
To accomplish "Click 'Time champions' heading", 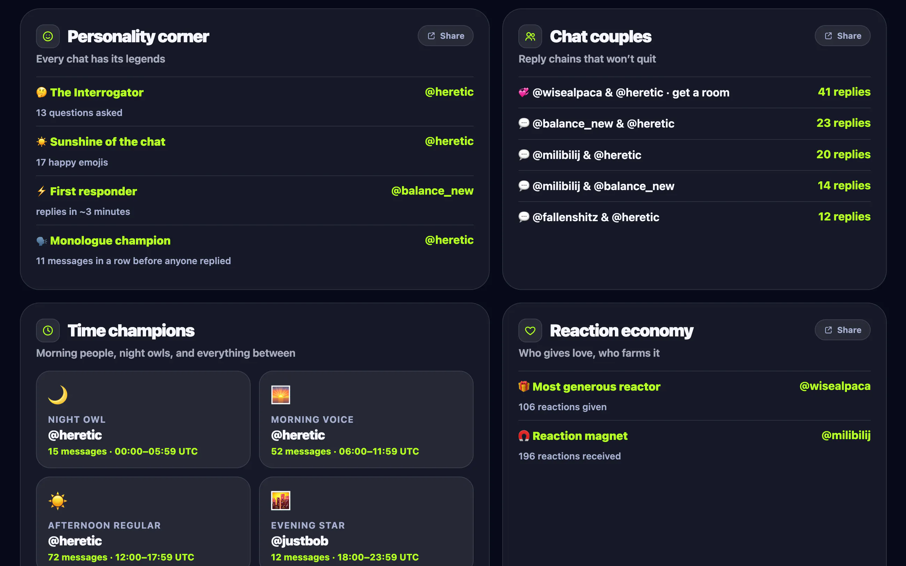I will 131,331.
